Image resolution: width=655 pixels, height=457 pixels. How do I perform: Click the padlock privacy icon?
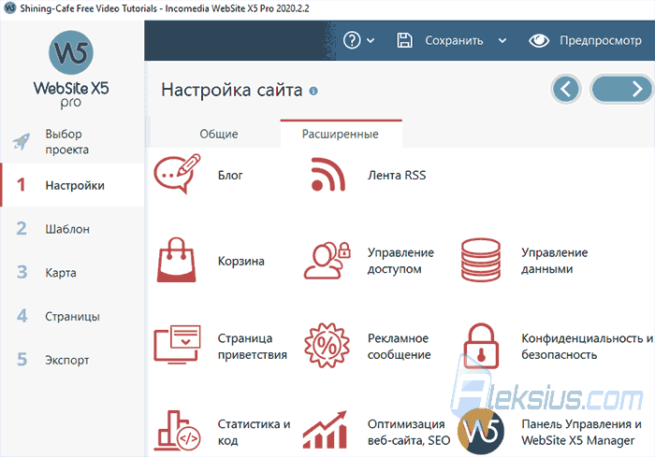(x=481, y=346)
